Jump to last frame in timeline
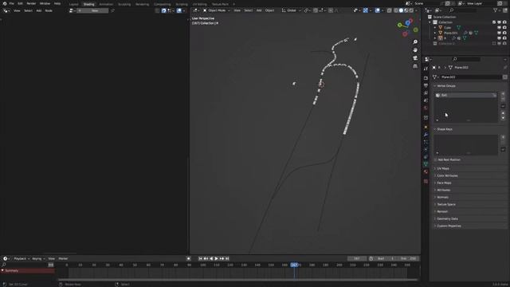 [227, 258]
